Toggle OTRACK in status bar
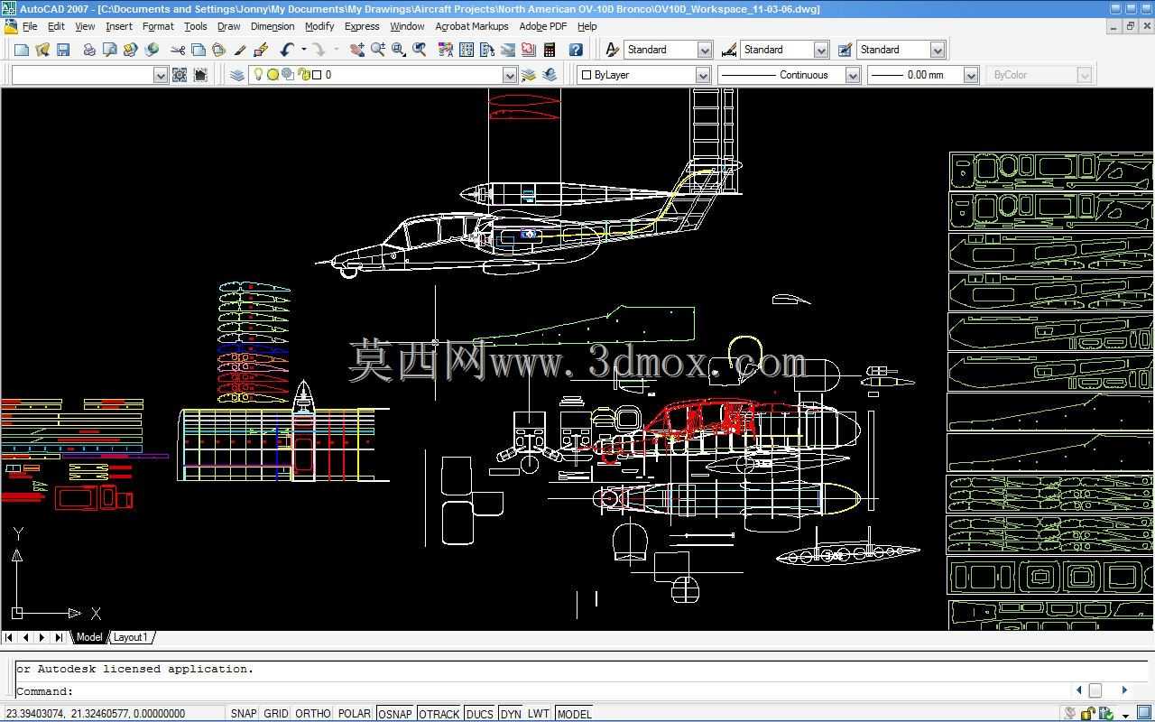The width and height of the screenshot is (1155, 722). click(439, 713)
